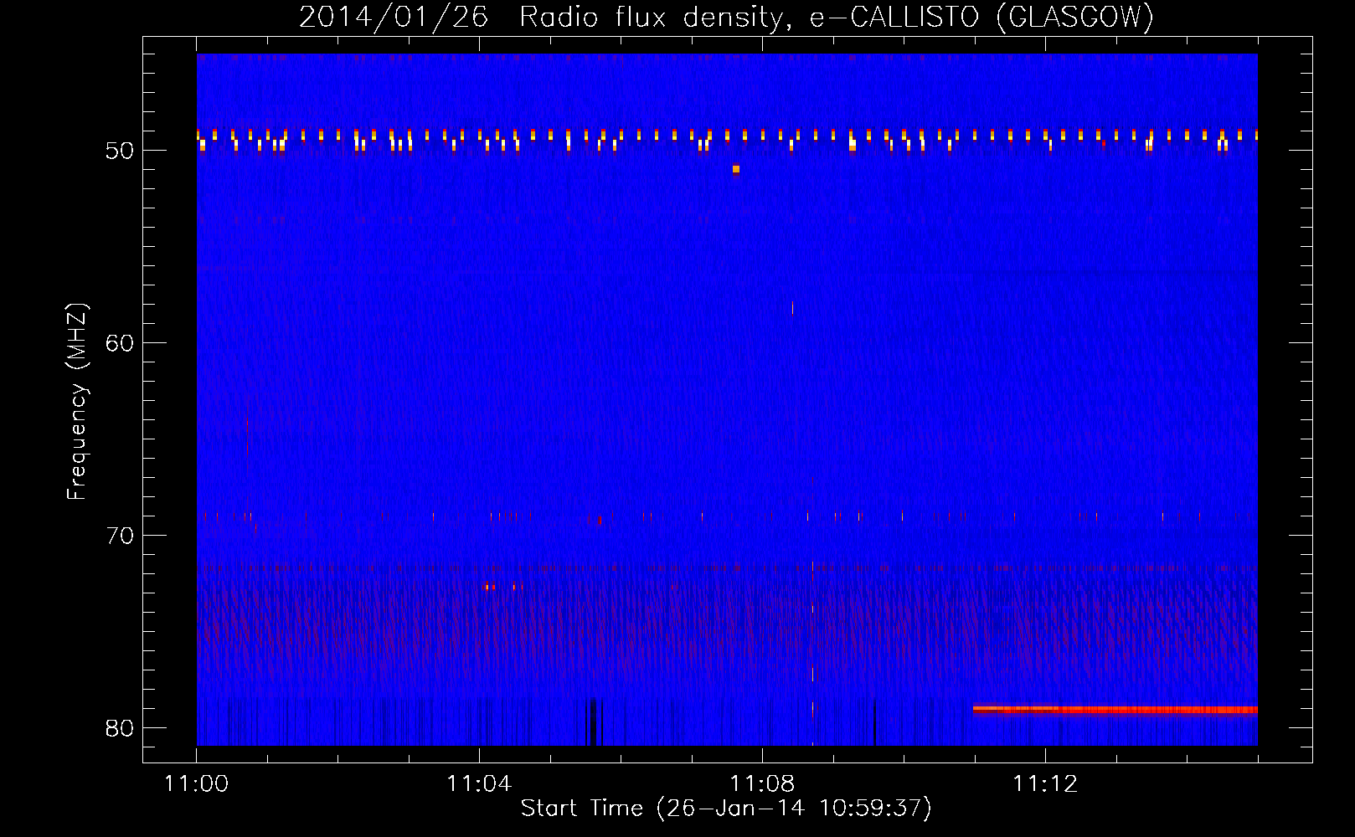Click the 11:00 time tick label
This screenshot has width=1355, height=837.
tap(197, 783)
